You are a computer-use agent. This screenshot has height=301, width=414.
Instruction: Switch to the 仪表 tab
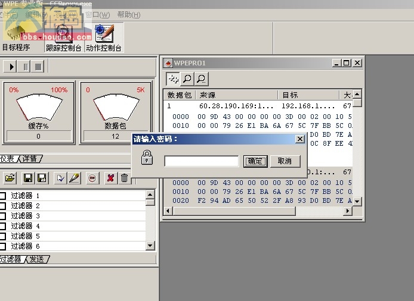(x=8, y=159)
